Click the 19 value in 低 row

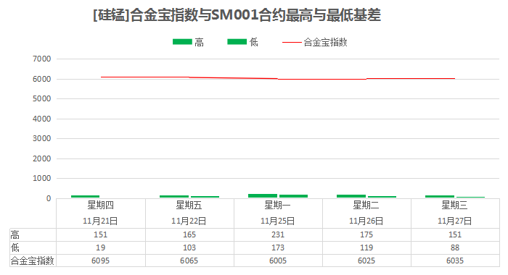[x=100, y=247]
